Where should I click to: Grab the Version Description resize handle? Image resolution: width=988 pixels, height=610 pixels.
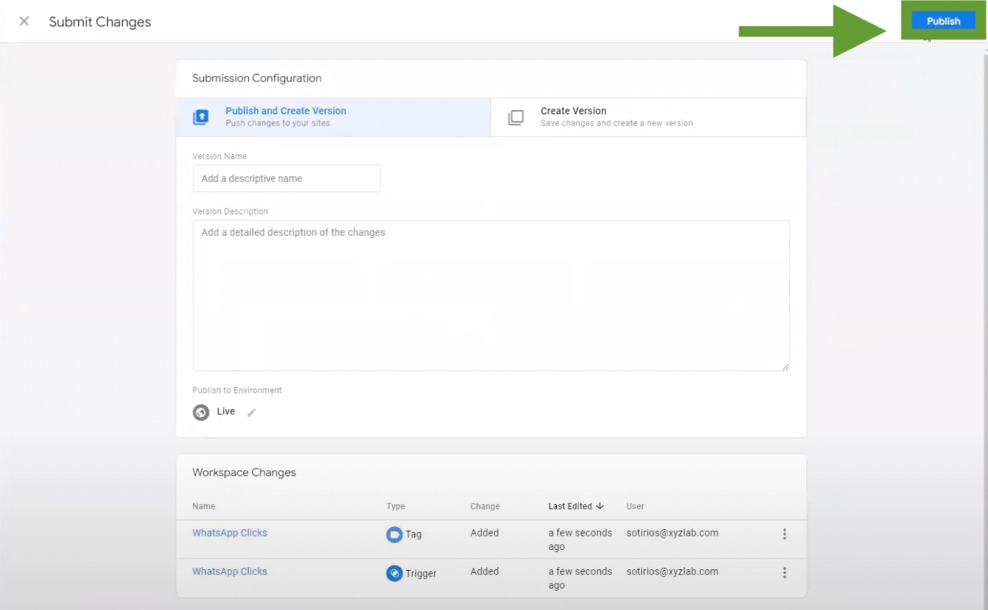(x=785, y=366)
